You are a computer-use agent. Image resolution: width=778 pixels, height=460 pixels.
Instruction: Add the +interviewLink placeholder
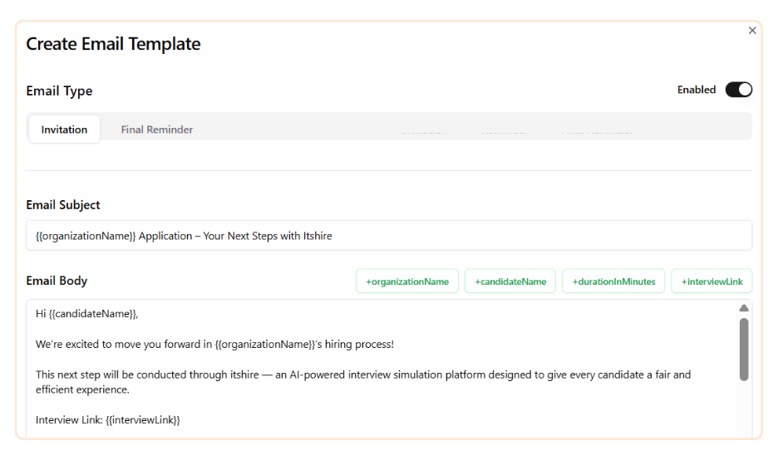tap(712, 281)
